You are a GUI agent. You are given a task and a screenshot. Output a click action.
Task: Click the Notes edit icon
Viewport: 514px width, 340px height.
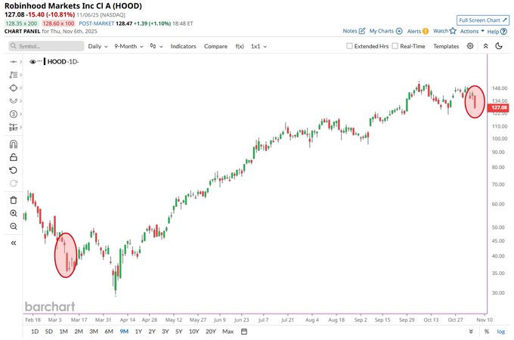point(362,31)
